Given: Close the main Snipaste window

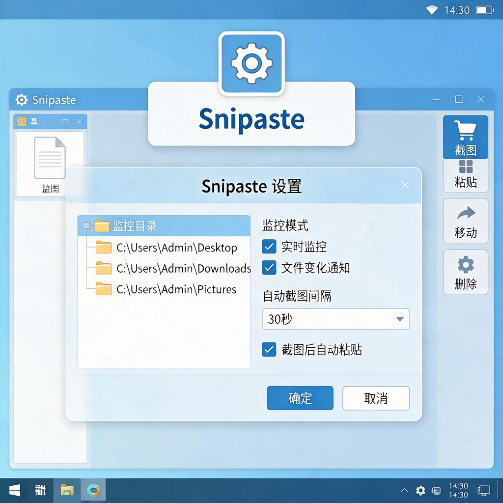Looking at the screenshot, I should pyautogui.click(x=481, y=99).
